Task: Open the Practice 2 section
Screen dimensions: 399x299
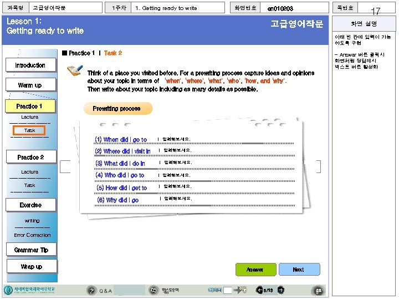Action: pyautogui.click(x=31, y=157)
